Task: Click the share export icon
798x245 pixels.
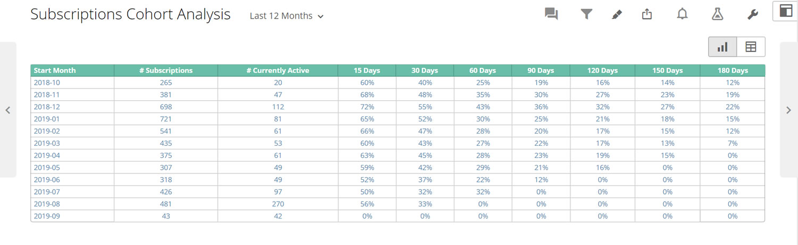Action: tap(647, 14)
